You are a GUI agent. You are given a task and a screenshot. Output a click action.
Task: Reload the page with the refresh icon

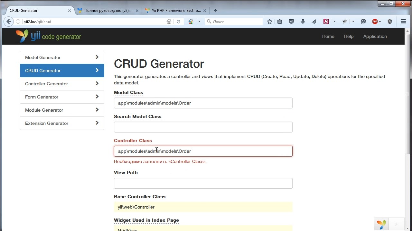(178, 21)
